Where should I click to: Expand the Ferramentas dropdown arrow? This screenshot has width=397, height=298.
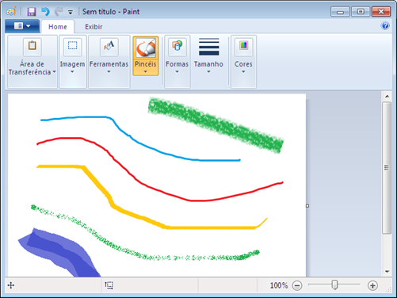[109, 71]
